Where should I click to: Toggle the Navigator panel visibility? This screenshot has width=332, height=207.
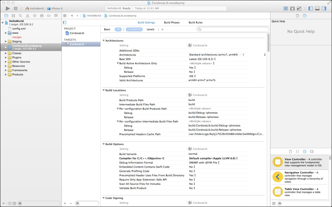click(x=311, y=9)
